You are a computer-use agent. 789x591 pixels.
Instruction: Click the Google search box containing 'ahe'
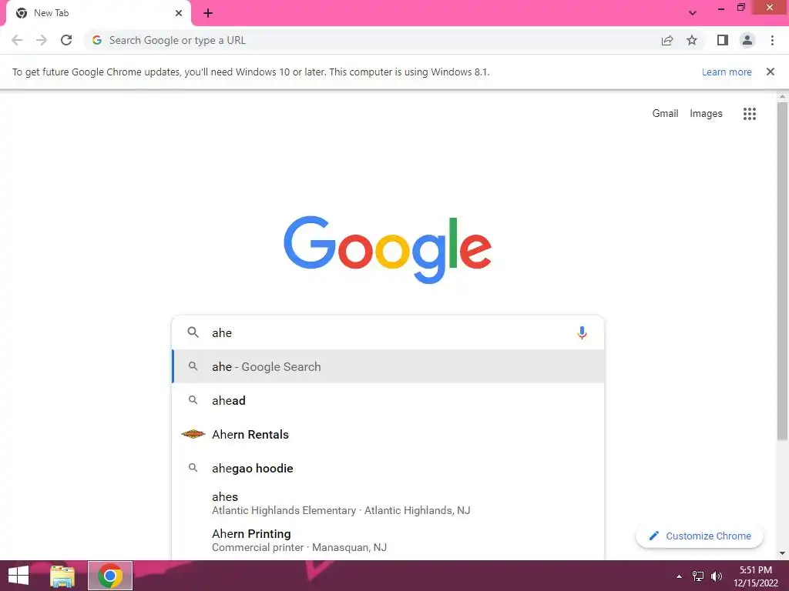click(x=388, y=332)
